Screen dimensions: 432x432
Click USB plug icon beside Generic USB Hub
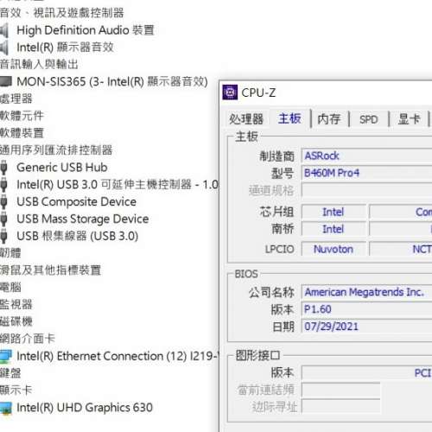tap(3, 168)
